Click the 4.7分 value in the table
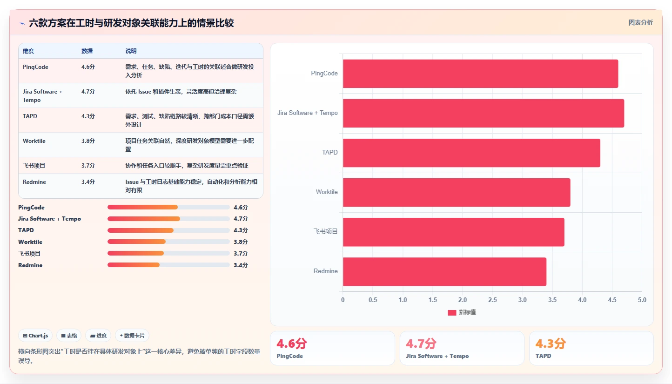Viewport: 672px width, 384px height. 88,92
